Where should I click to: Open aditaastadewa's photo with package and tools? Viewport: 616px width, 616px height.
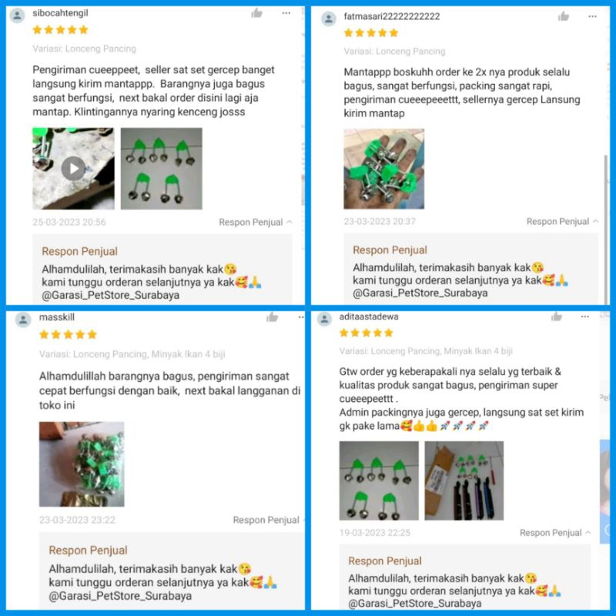[464, 480]
